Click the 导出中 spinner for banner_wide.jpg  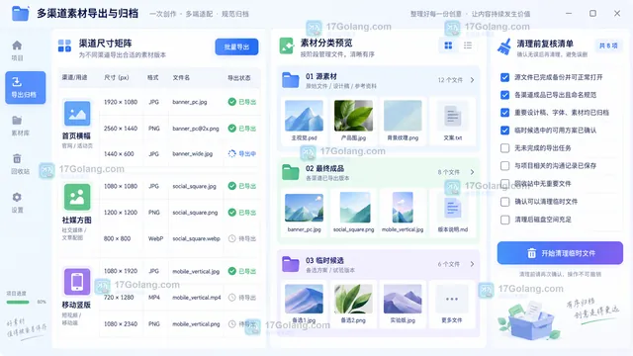231,154
